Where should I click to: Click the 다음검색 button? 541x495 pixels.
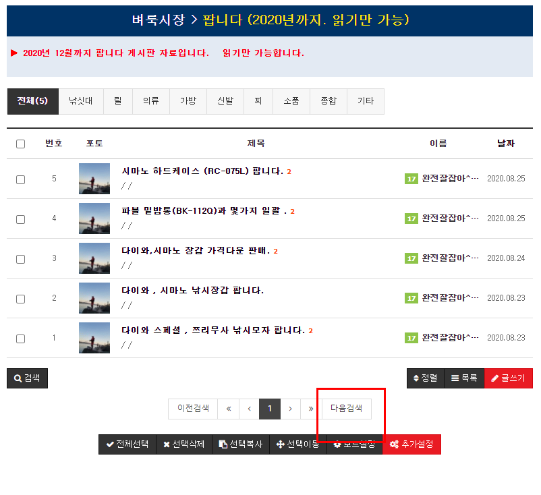[x=346, y=409]
